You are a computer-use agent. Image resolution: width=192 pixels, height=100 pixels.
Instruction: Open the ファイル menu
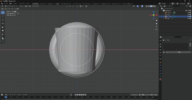[6, 4]
